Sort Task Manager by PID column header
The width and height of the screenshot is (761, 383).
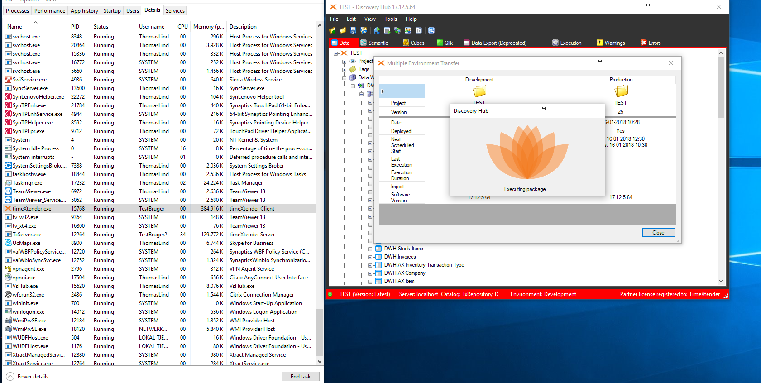coord(79,27)
